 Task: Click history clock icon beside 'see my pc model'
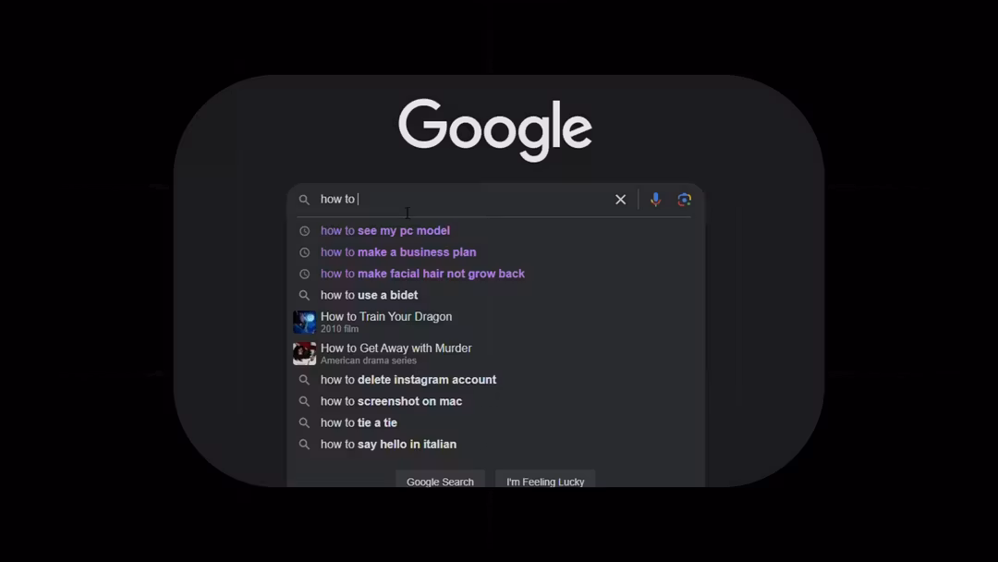[x=304, y=231]
